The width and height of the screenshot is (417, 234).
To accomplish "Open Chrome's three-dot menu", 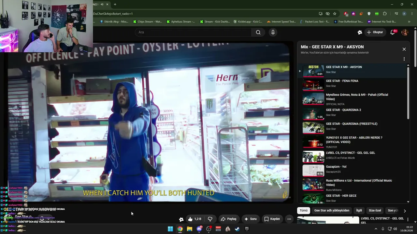I will pyautogui.click(x=412, y=14).
